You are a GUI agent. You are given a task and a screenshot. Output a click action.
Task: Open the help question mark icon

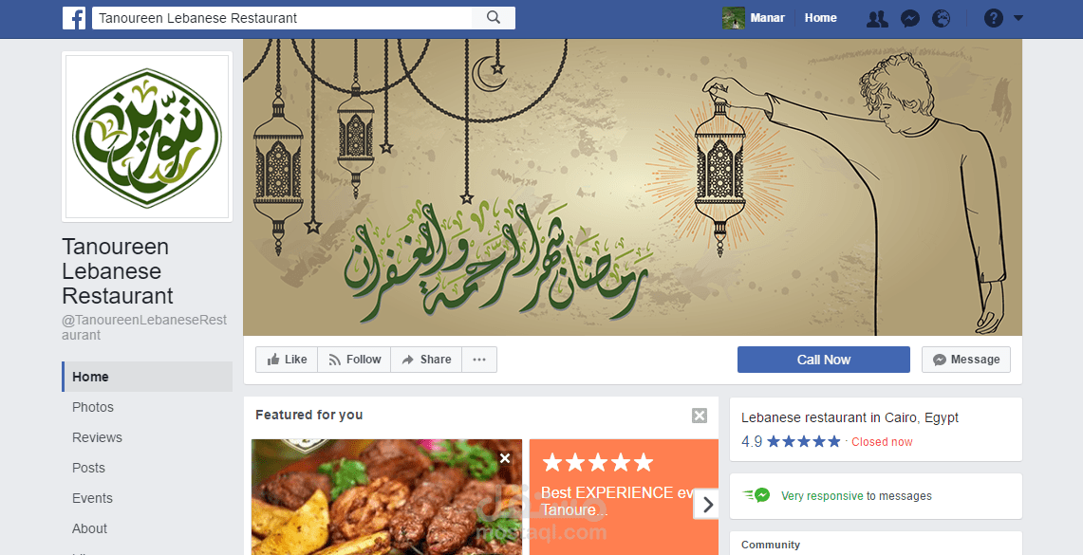(993, 19)
